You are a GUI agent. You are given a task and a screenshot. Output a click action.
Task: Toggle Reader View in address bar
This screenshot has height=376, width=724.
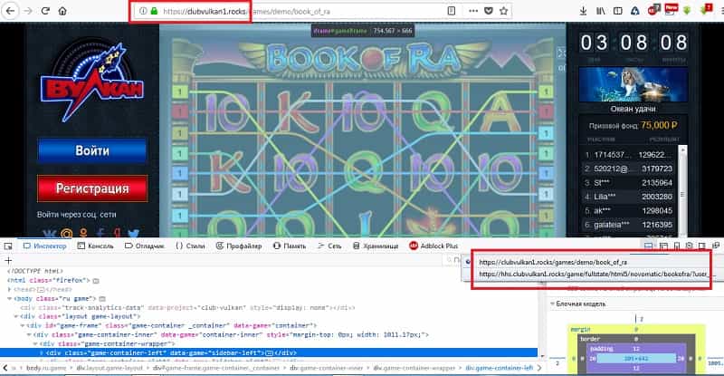[452, 11]
